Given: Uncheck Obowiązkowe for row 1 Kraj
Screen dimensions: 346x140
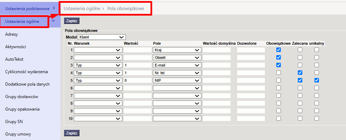Looking at the screenshot, I should [x=278, y=50].
